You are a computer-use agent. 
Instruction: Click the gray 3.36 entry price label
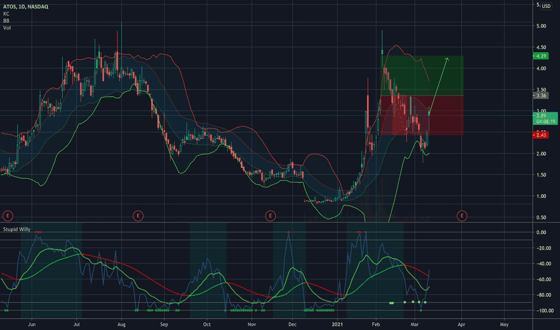click(x=541, y=95)
